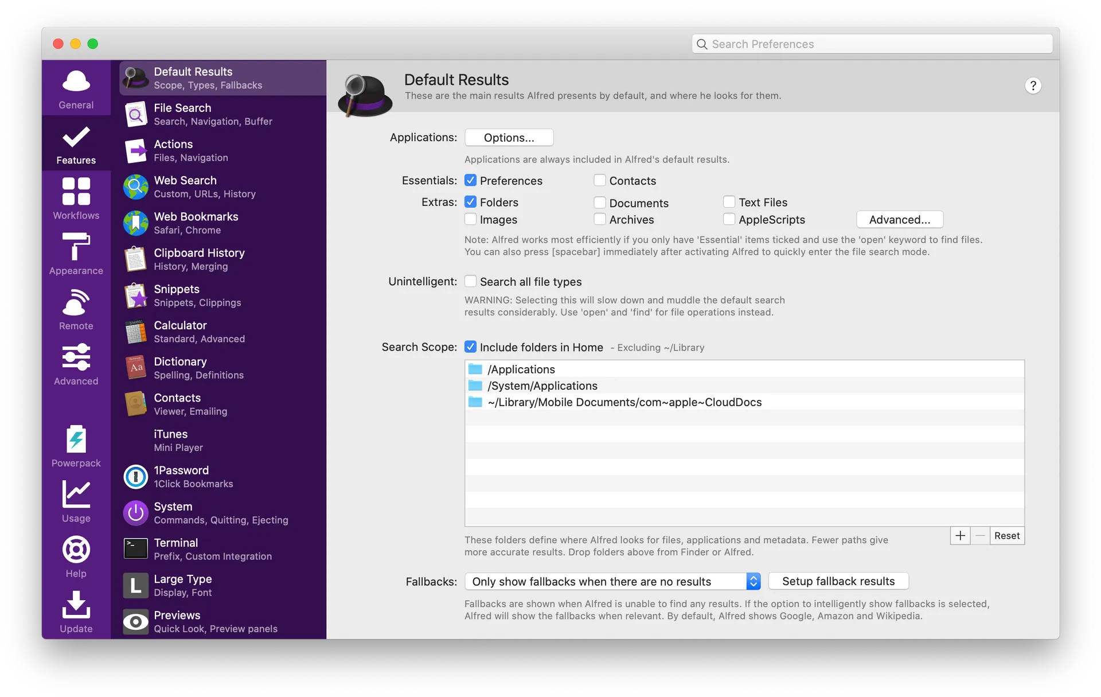Open the Advanced sliders section
The height and width of the screenshot is (697, 1101).
coord(76,364)
